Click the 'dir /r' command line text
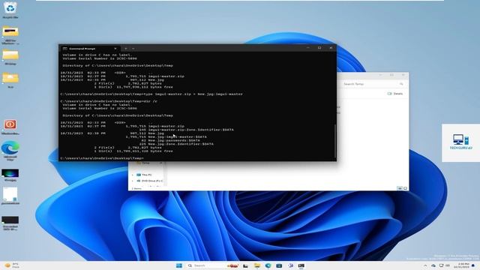The width and height of the screenshot is (480, 270). [151, 101]
